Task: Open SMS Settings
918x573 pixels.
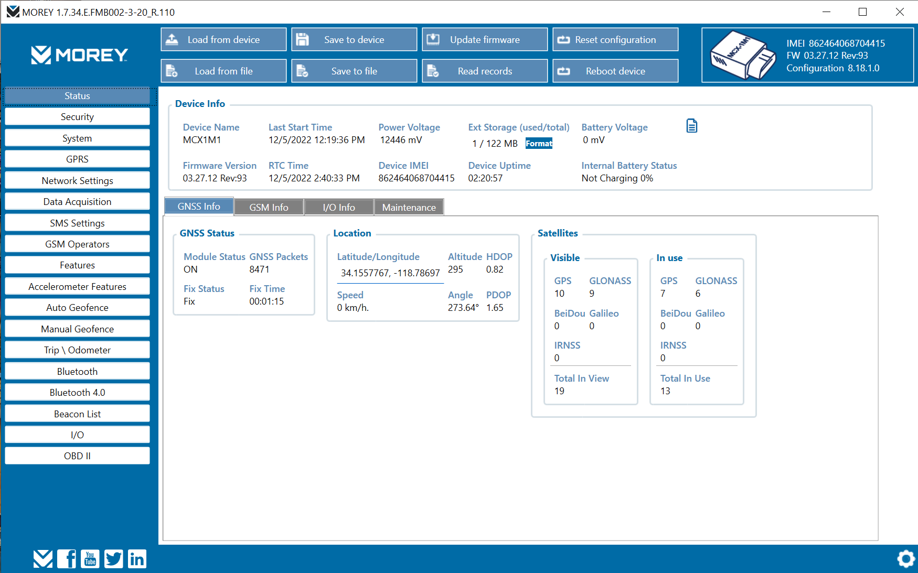Action: coord(77,223)
